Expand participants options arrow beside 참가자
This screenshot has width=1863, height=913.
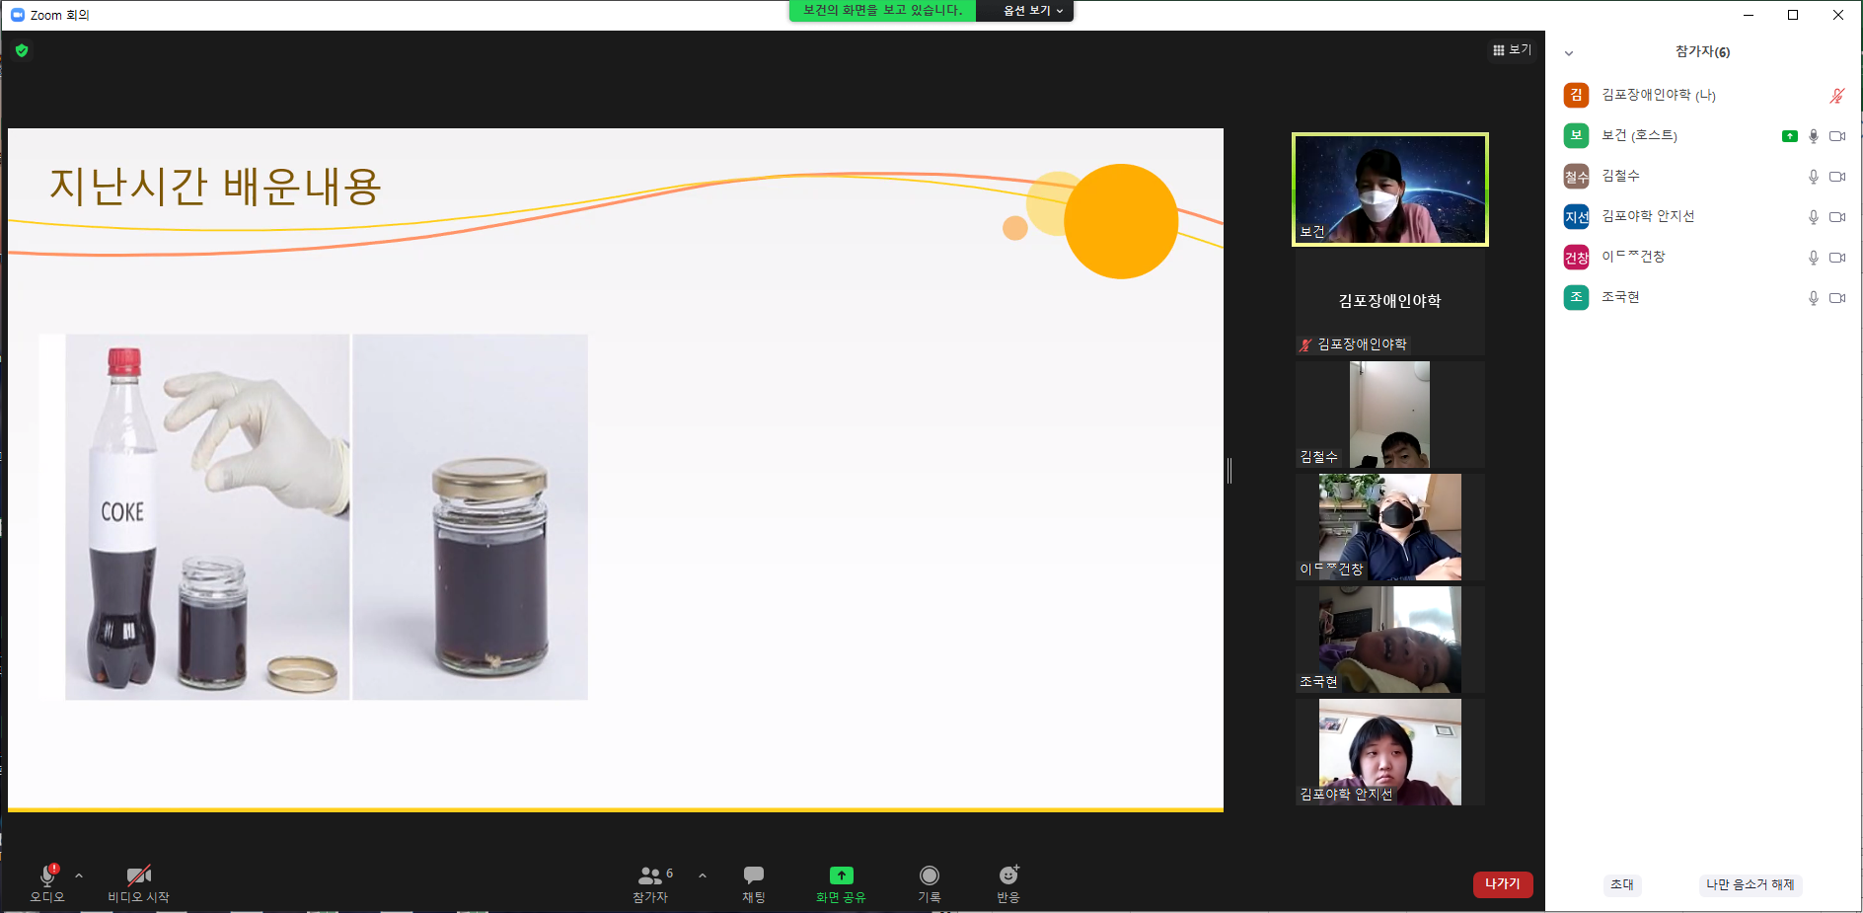point(703,875)
